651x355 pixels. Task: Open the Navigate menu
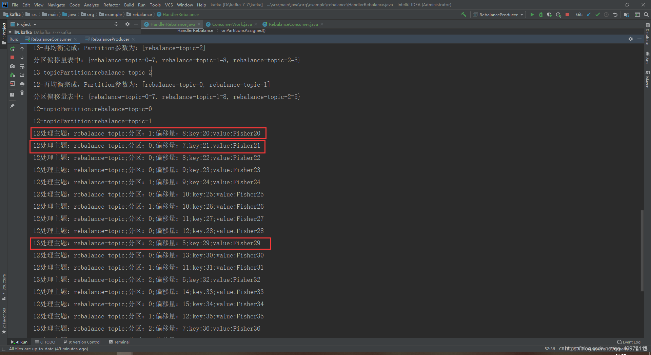coord(56,5)
